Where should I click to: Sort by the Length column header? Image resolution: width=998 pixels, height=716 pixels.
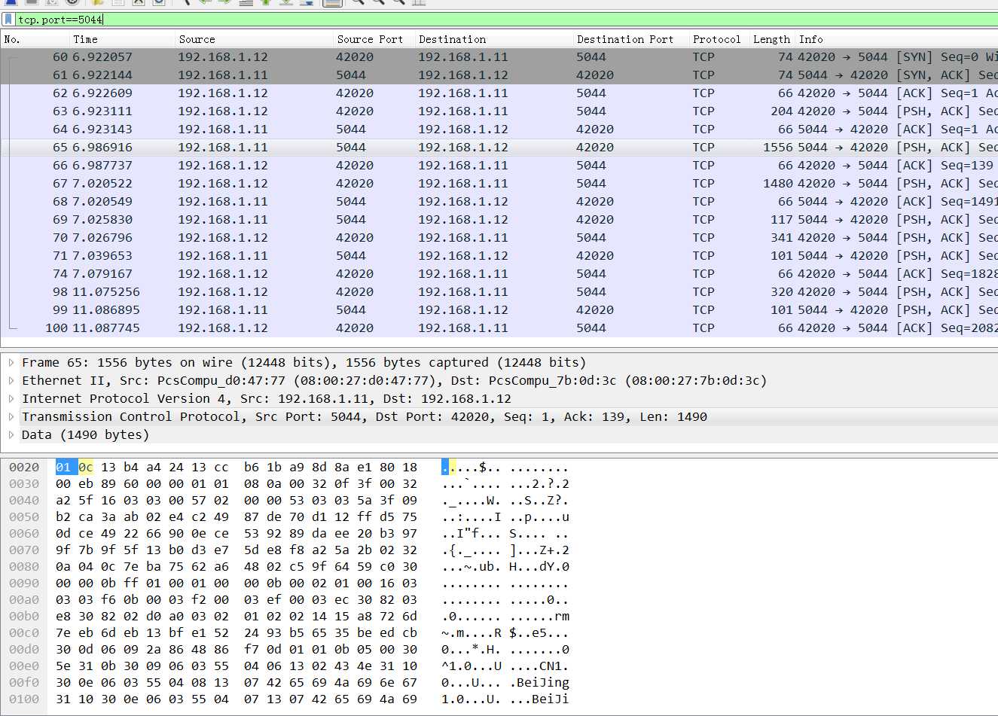[x=772, y=39]
